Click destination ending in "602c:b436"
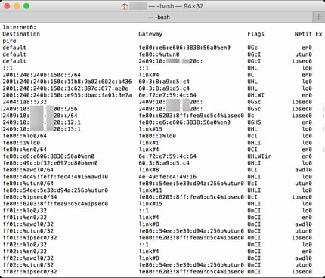325x278 pixels. [67, 82]
